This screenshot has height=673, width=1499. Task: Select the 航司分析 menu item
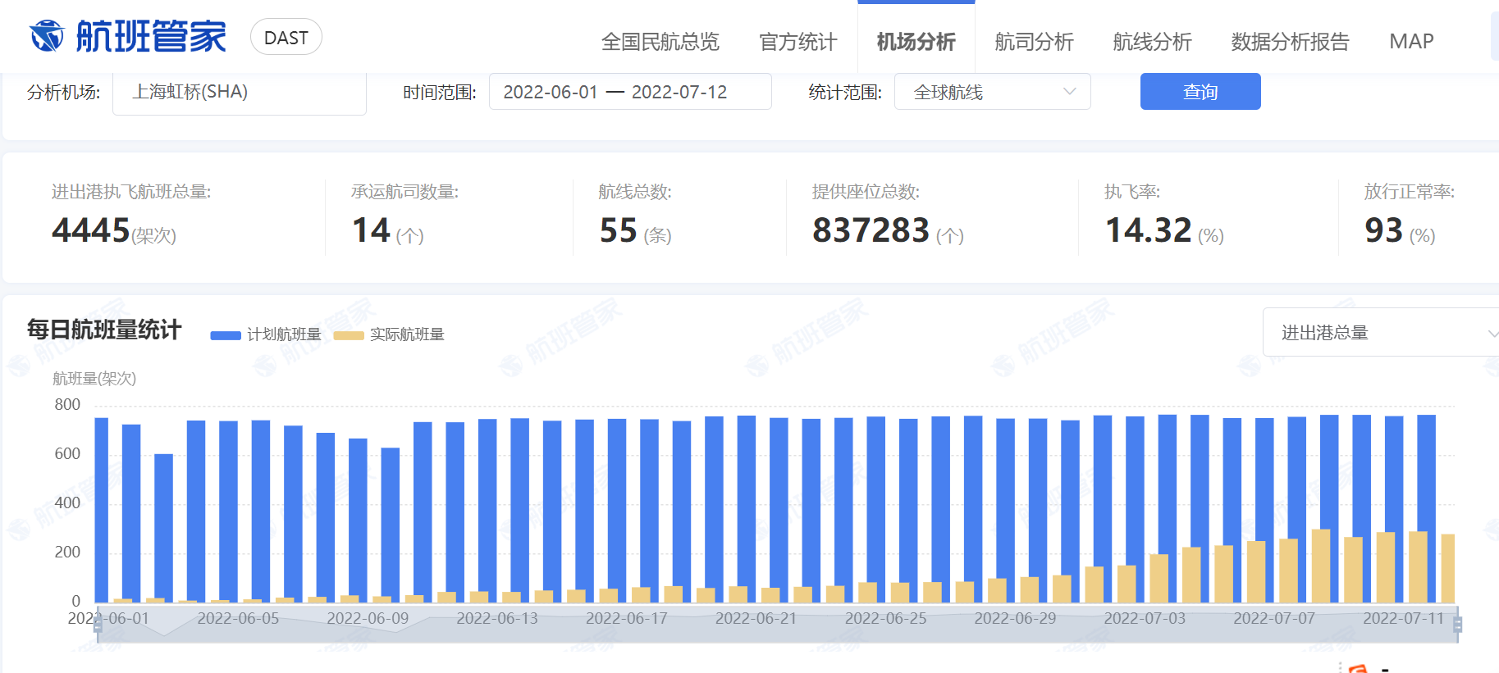click(x=1034, y=42)
